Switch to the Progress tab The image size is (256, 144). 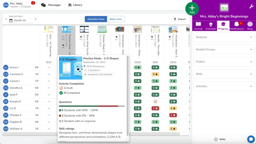point(223,26)
